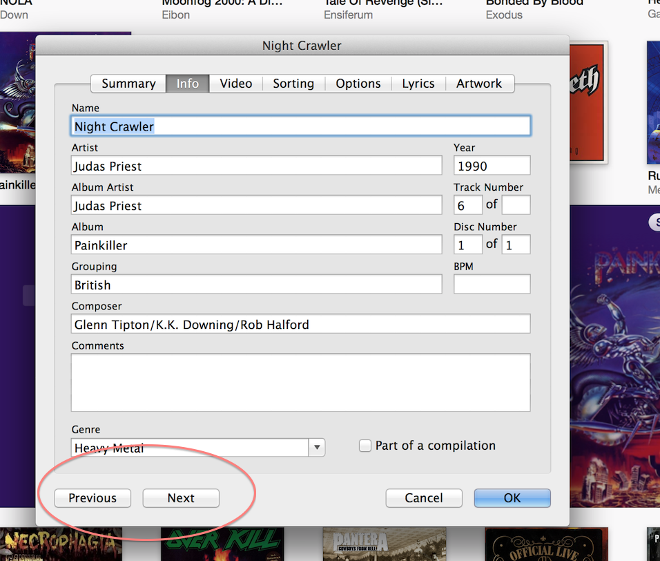Click the Artist field
This screenshot has height=561, width=660.
click(256, 166)
